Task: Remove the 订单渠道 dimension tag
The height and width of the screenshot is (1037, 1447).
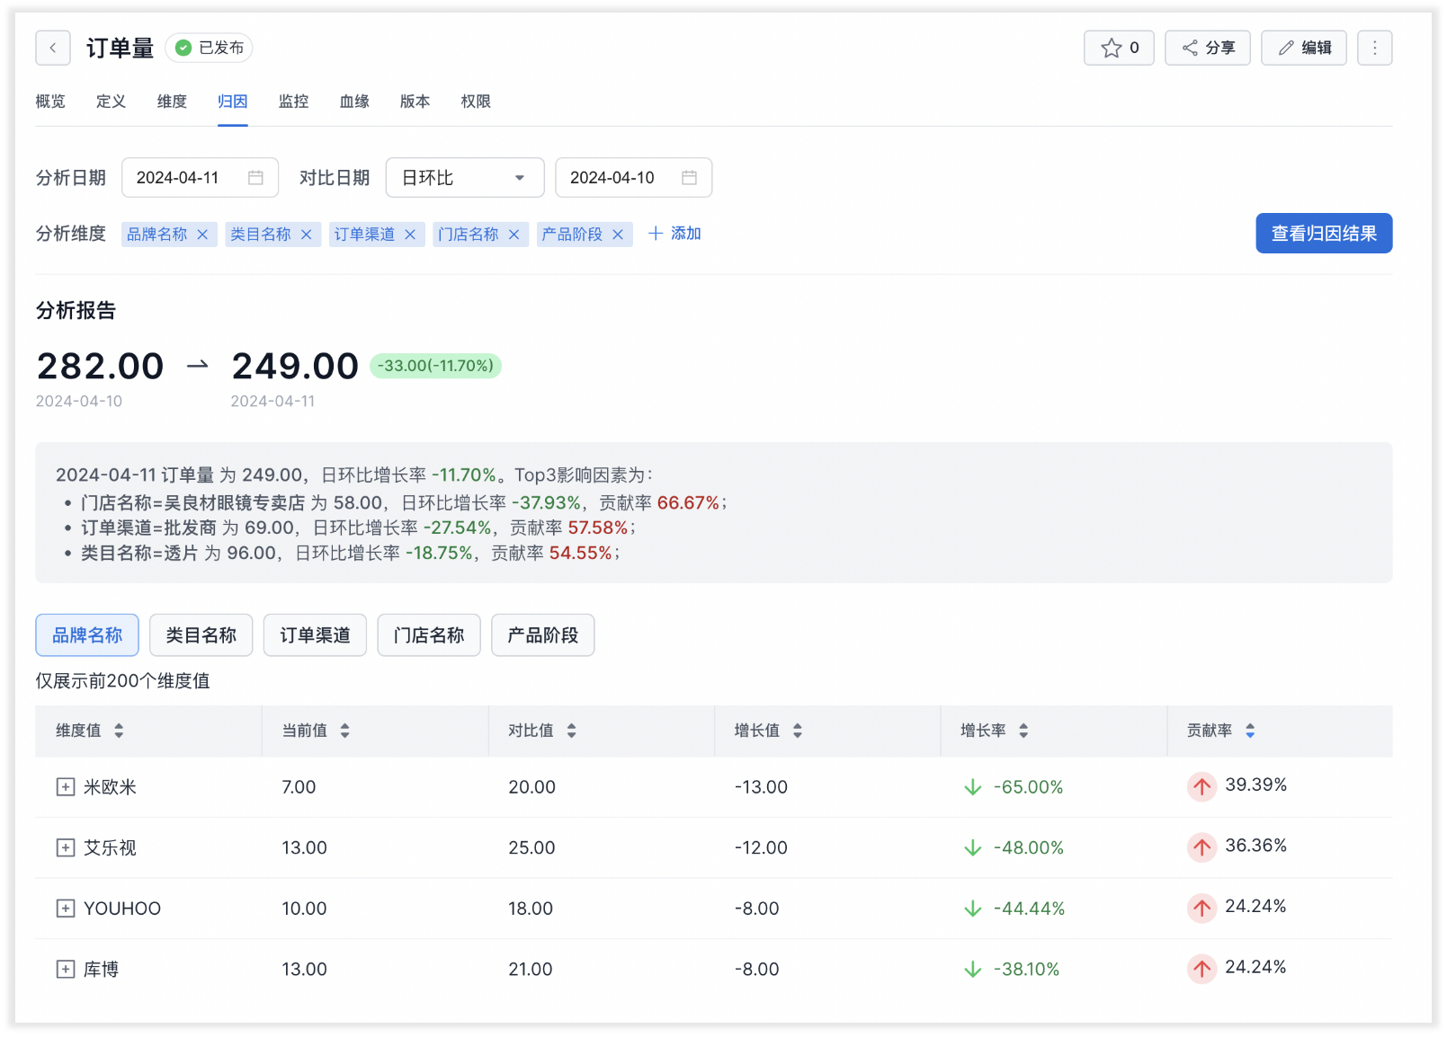Action: coord(410,235)
